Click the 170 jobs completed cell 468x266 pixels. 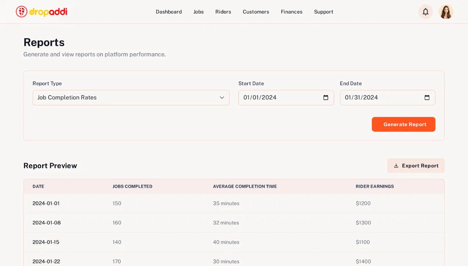pyautogui.click(x=117, y=262)
